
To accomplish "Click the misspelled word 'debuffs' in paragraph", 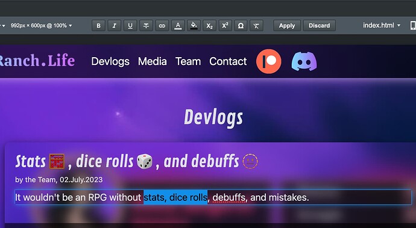I will click(x=228, y=197).
